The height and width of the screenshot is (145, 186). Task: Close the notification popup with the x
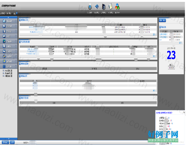tap(184, 112)
